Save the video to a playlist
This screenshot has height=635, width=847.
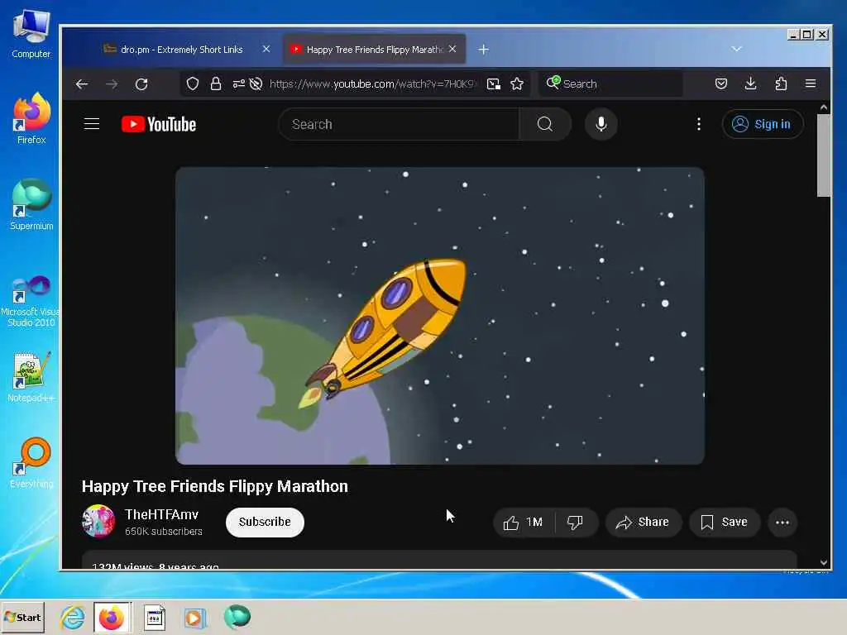[725, 523]
